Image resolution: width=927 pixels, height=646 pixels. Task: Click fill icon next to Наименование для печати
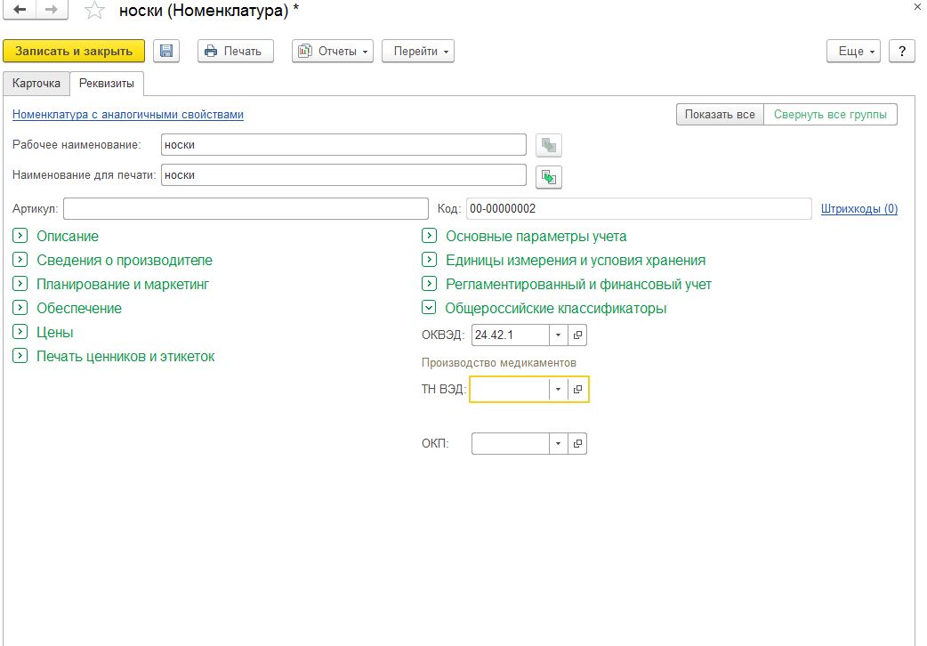pyautogui.click(x=549, y=176)
